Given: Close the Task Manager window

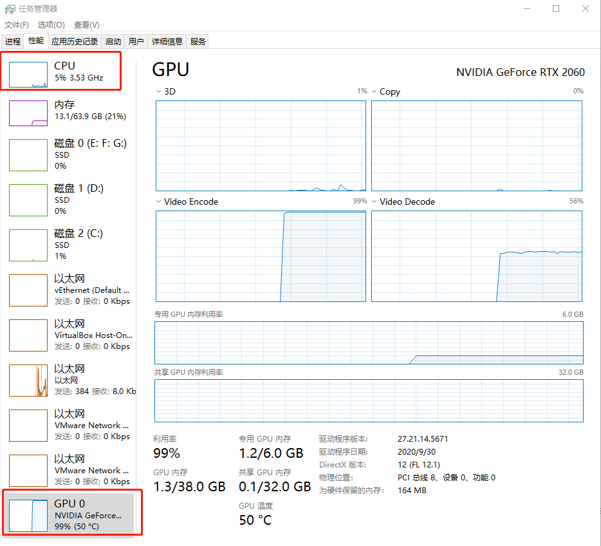Looking at the screenshot, I should 586,8.
